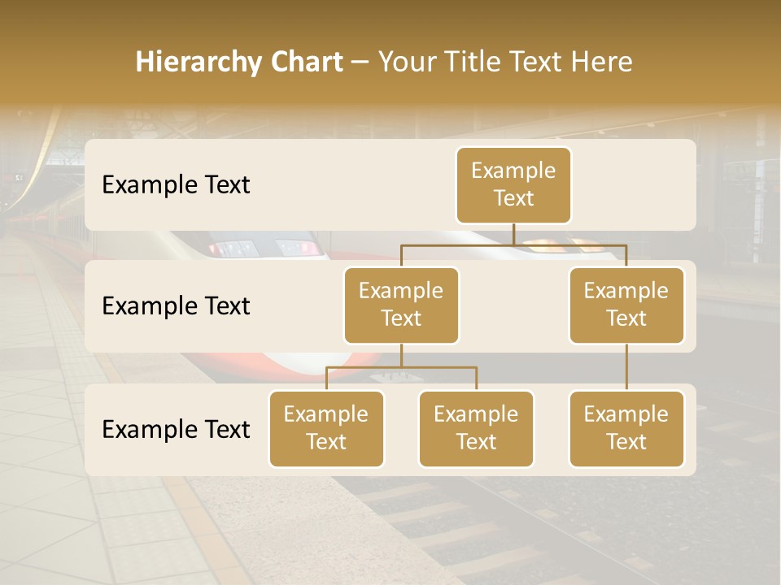This screenshot has height=585, width=781.
Task: Select the first row's Example Text label
Action: click(176, 185)
